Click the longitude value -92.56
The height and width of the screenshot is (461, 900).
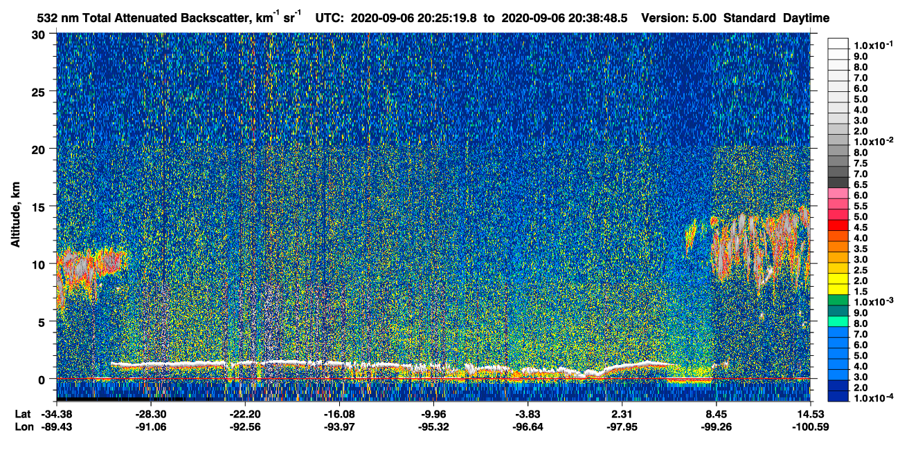pos(244,426)
